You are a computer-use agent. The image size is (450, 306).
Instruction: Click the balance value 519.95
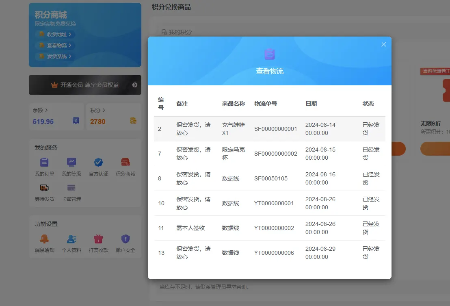(x=43, y=122)
